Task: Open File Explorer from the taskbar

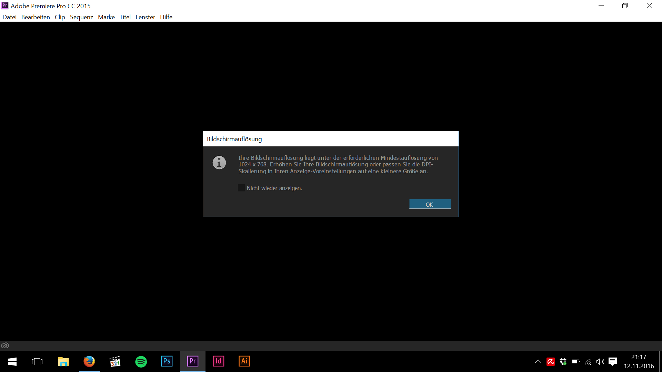Action: click(x=63, y=362)
